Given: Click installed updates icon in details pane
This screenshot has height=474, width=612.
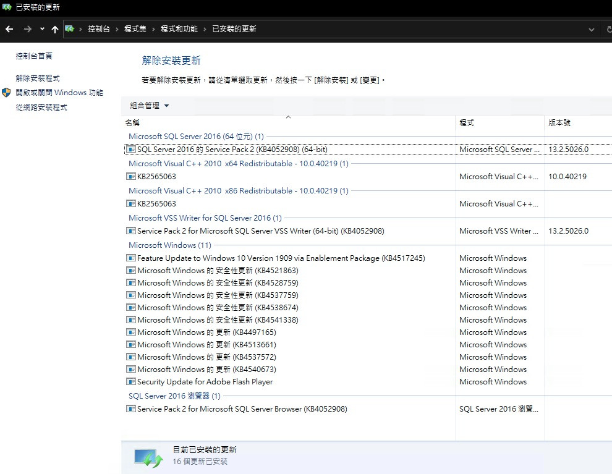Looking at the screenshot, I should [148, 458].
